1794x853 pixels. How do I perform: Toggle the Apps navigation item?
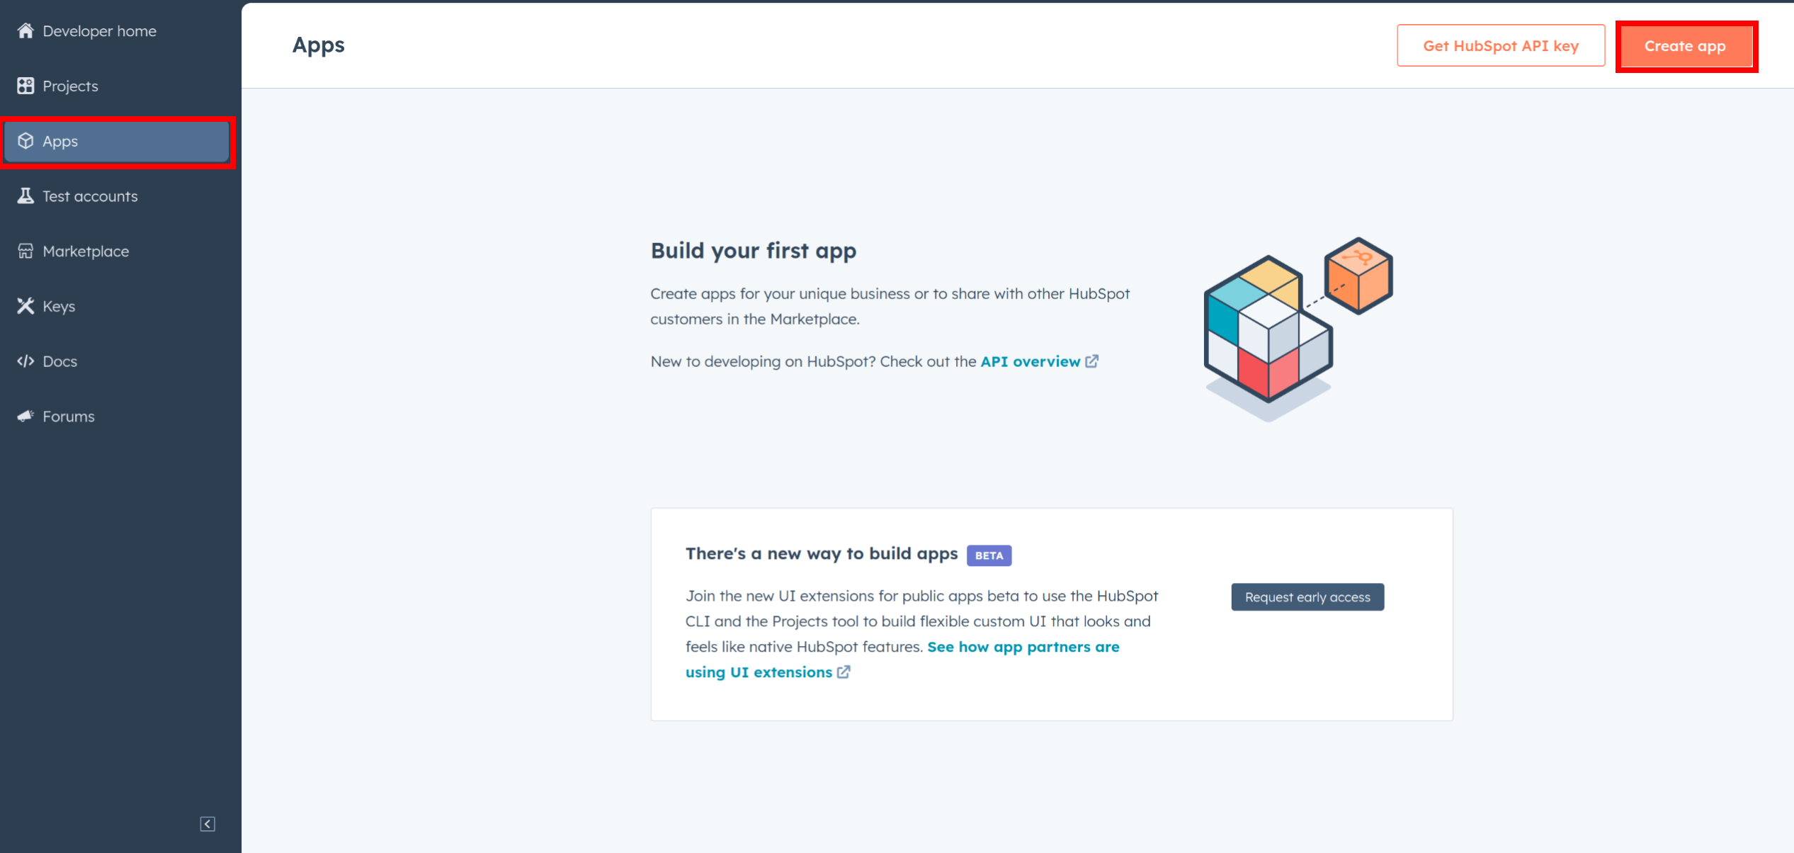[x=119, y=141]
